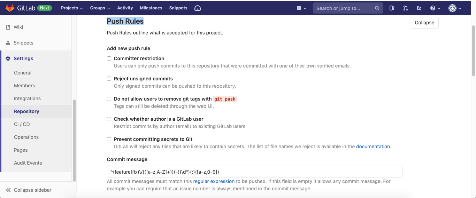Click the GitLab fox logo
This screenshot has height=198, width=476.
coord(9,8)
